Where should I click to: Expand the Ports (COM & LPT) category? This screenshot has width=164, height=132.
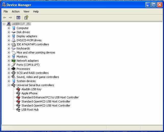pyautogui.click(x=9, y=65)
